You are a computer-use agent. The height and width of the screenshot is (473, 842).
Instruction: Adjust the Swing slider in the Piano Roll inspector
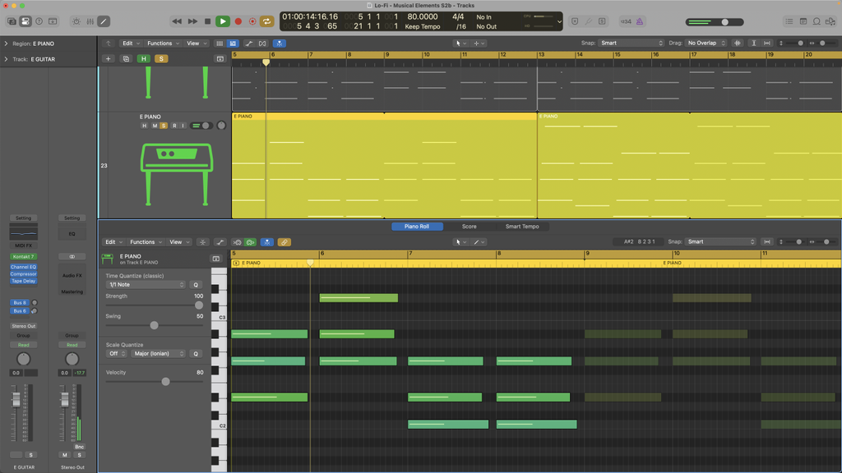[154, 325]
